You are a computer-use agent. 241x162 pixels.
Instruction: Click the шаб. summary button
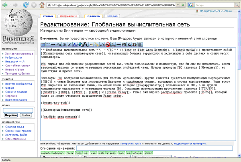pos(102,153)
